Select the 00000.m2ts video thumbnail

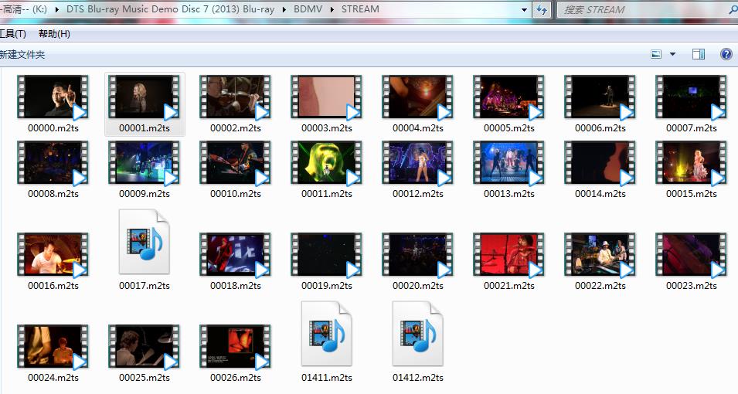click(53, 97)
